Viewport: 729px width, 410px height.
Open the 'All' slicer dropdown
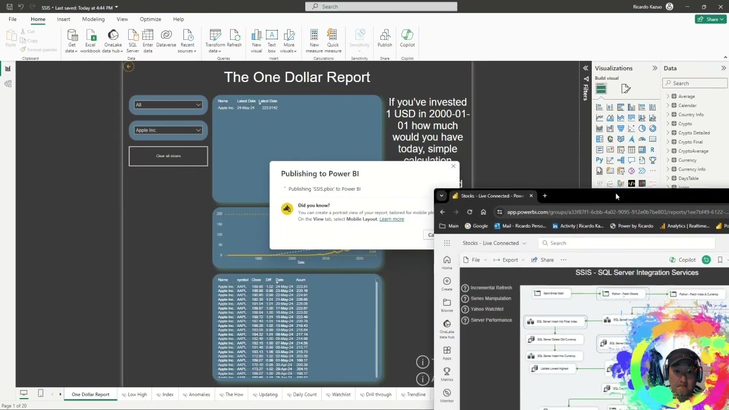168,105
